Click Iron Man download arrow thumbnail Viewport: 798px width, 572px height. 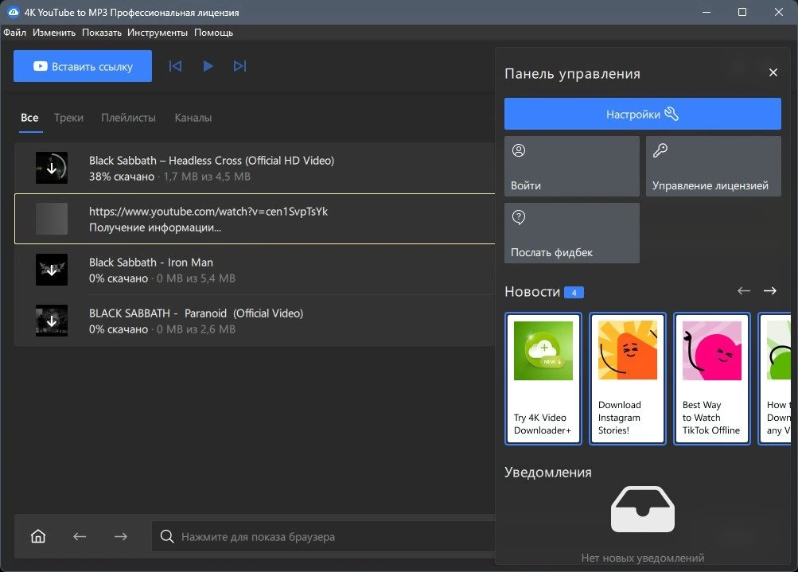52,270
